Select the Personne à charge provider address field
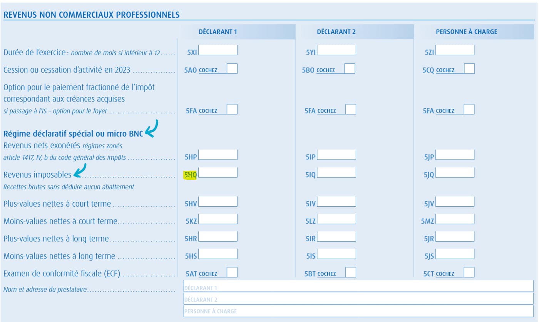The image size is (539, 322). click(x=359, y=311)
